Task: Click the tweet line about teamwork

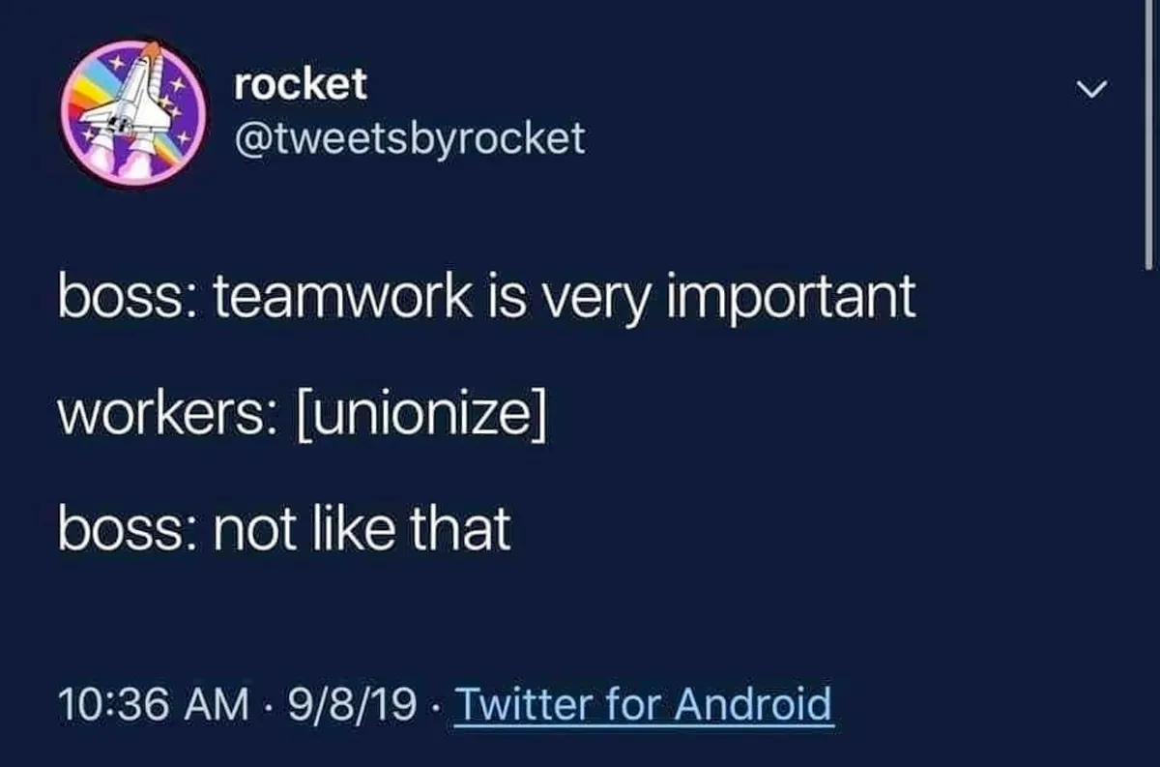Action: tap(485, 299)
